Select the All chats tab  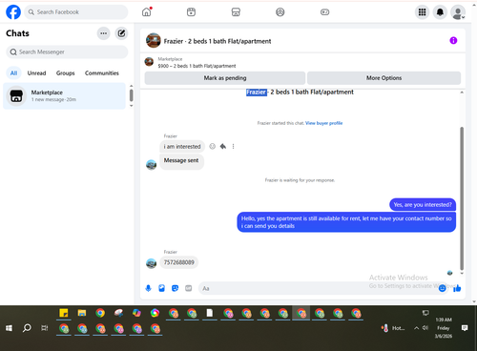pos(13,72)
